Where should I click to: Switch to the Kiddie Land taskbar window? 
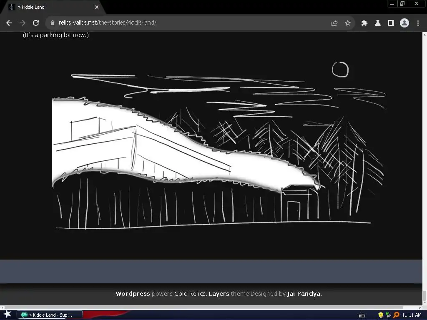(x=50, y=315)
